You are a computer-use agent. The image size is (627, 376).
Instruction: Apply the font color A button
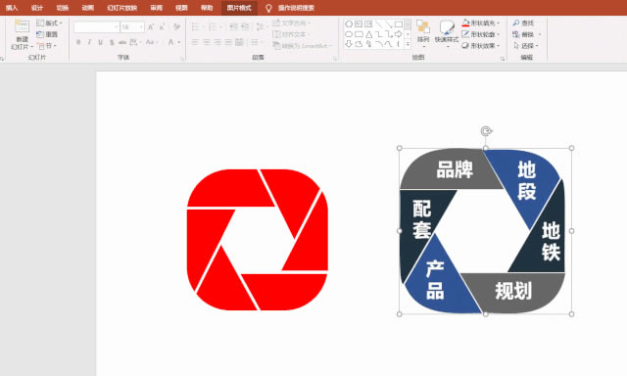[x=170, y=42]
